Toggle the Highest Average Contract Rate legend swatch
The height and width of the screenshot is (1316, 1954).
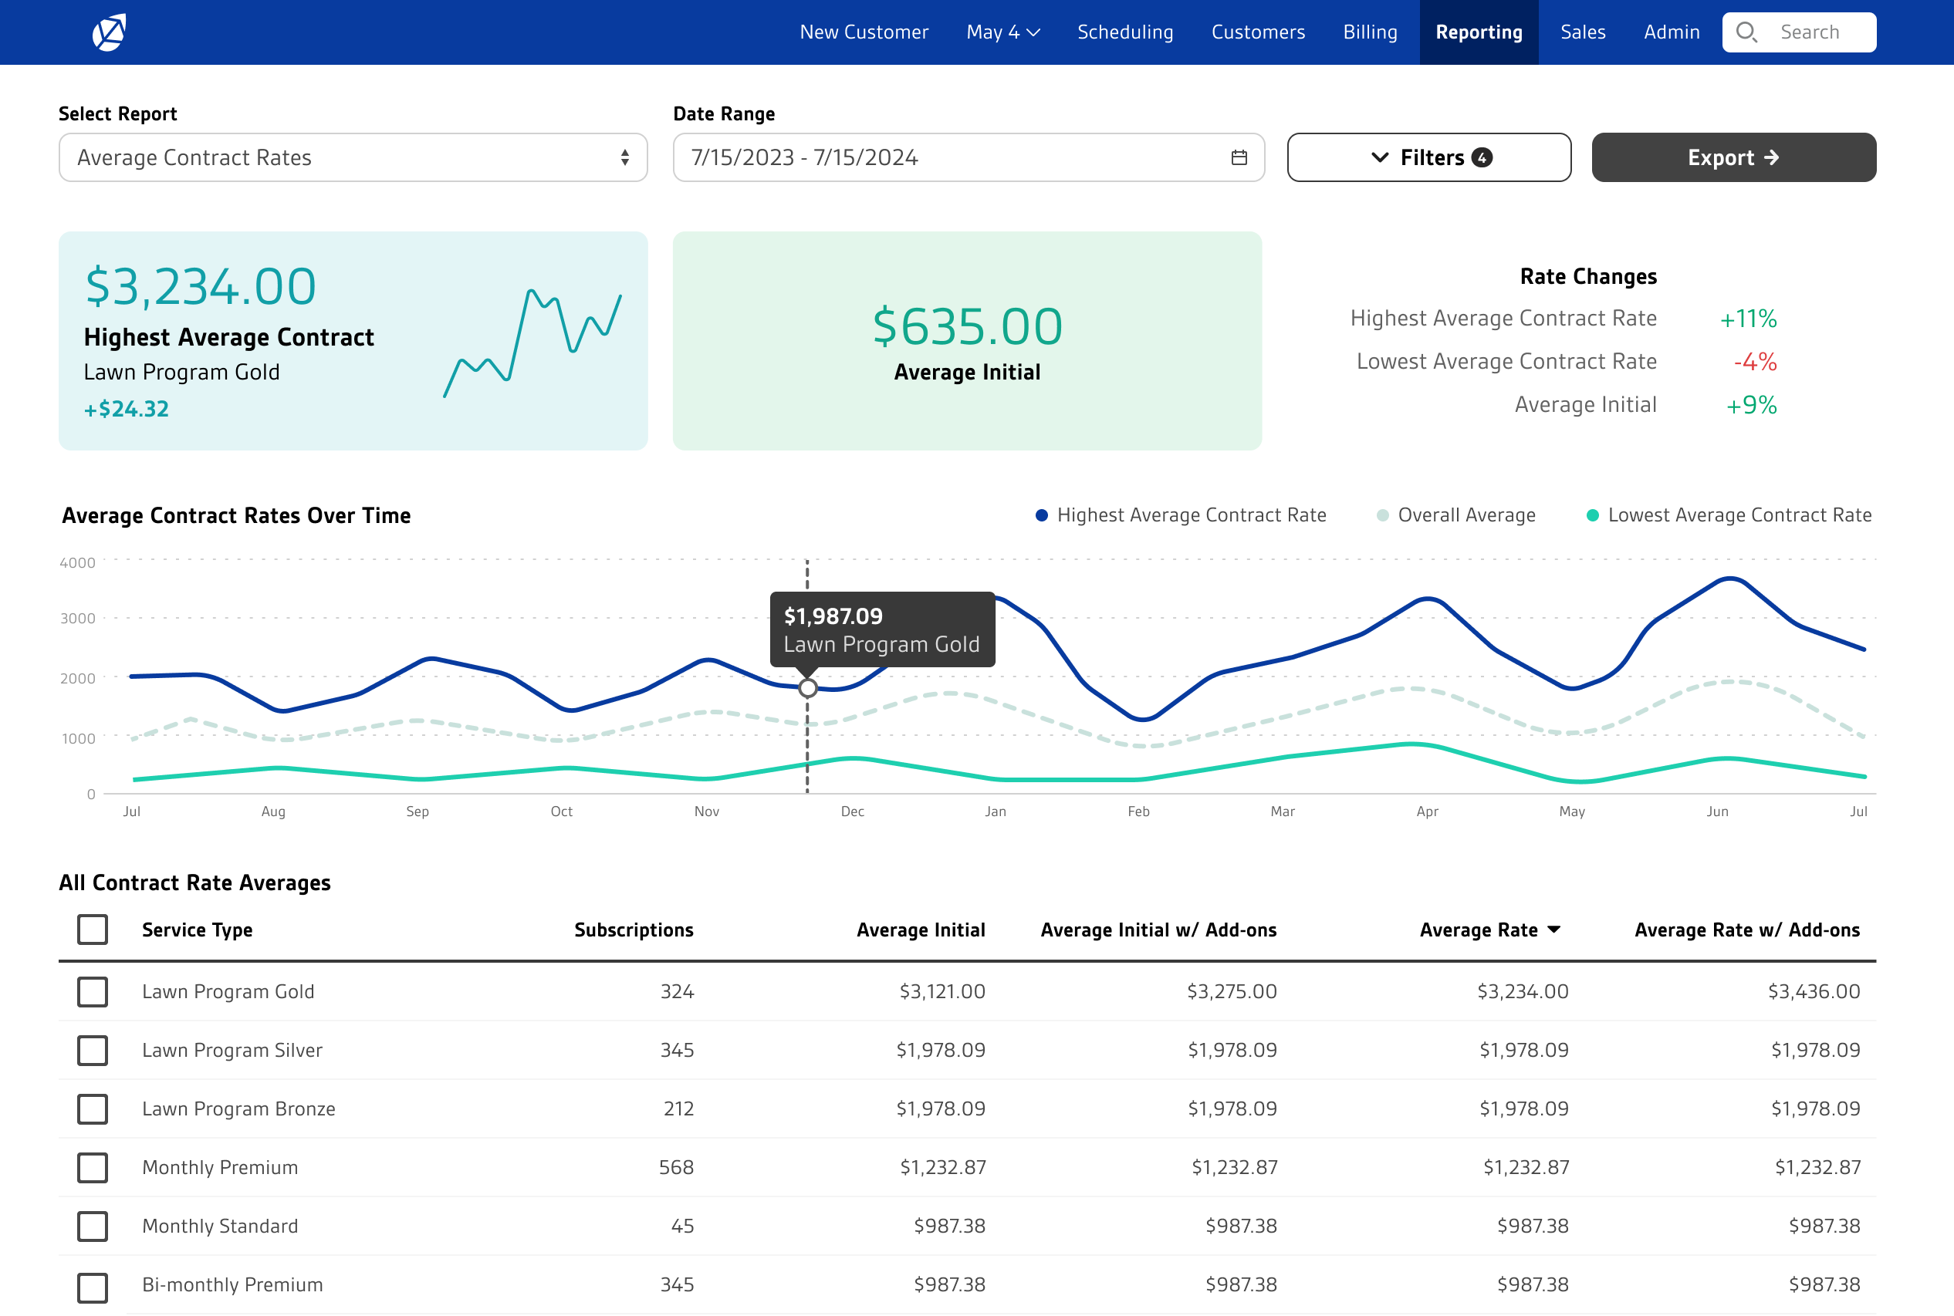point(1041,515)
